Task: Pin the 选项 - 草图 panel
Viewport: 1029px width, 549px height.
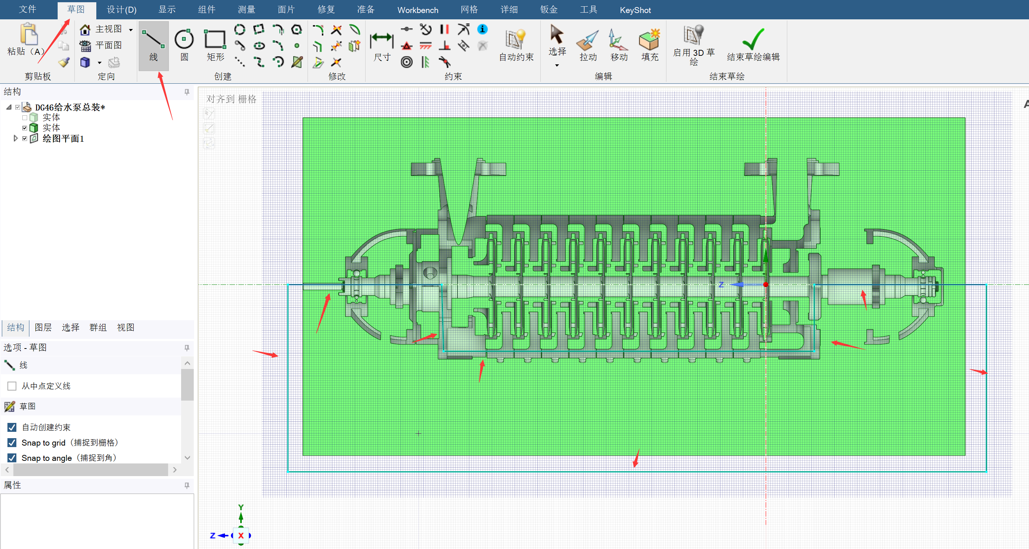Action: click(x=187, y=348)
